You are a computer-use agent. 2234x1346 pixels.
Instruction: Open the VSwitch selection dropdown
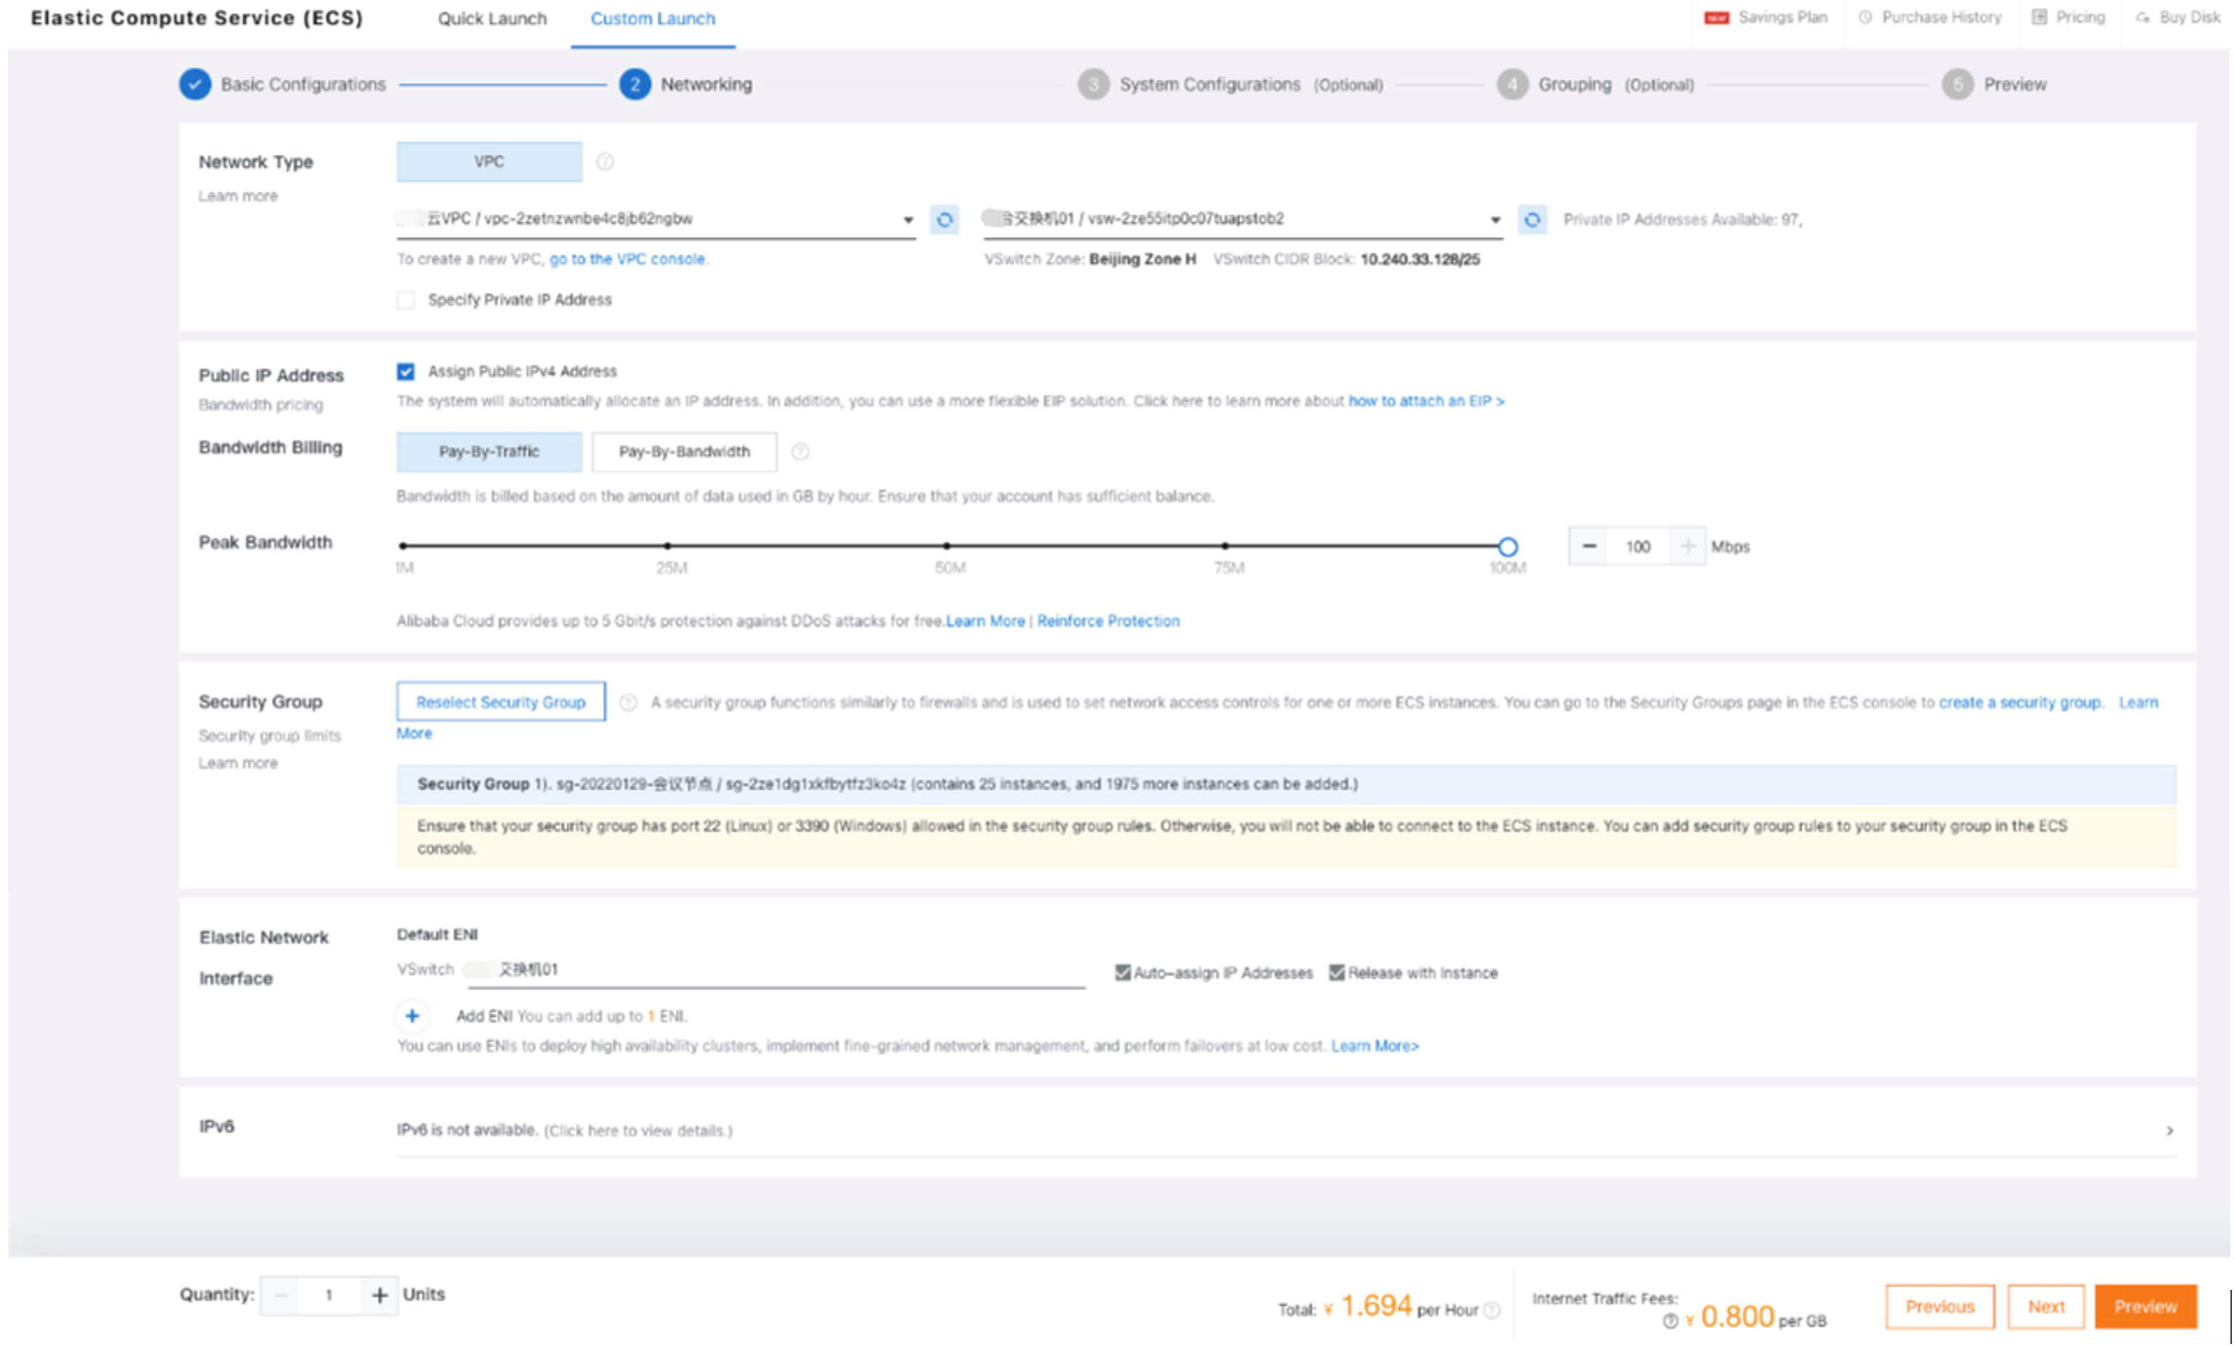point(1494,219)
